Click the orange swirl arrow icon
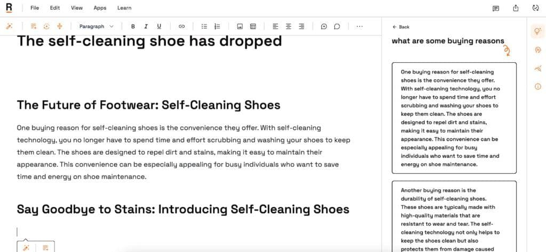This screenshot has width=546, height=252. pyautogui.click(x=507, y=52)
